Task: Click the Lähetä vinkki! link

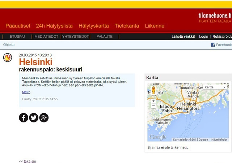Action: tap(183, 37)
